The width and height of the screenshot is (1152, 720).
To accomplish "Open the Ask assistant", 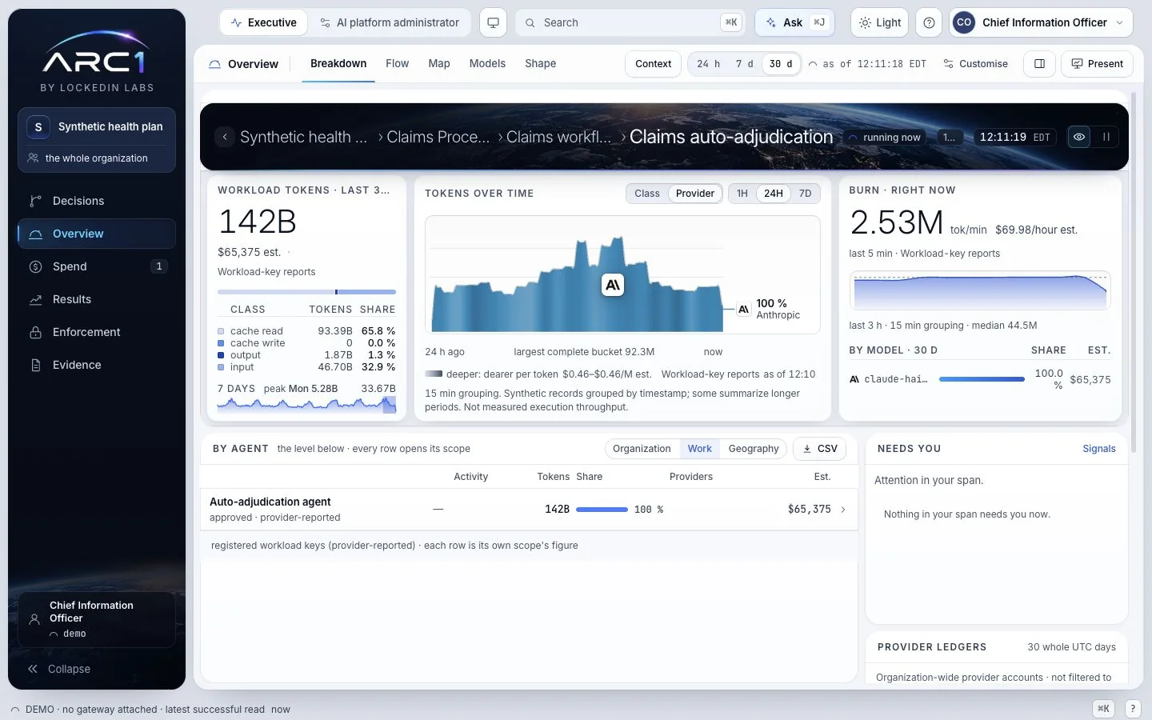I will [x=794, y=22].
